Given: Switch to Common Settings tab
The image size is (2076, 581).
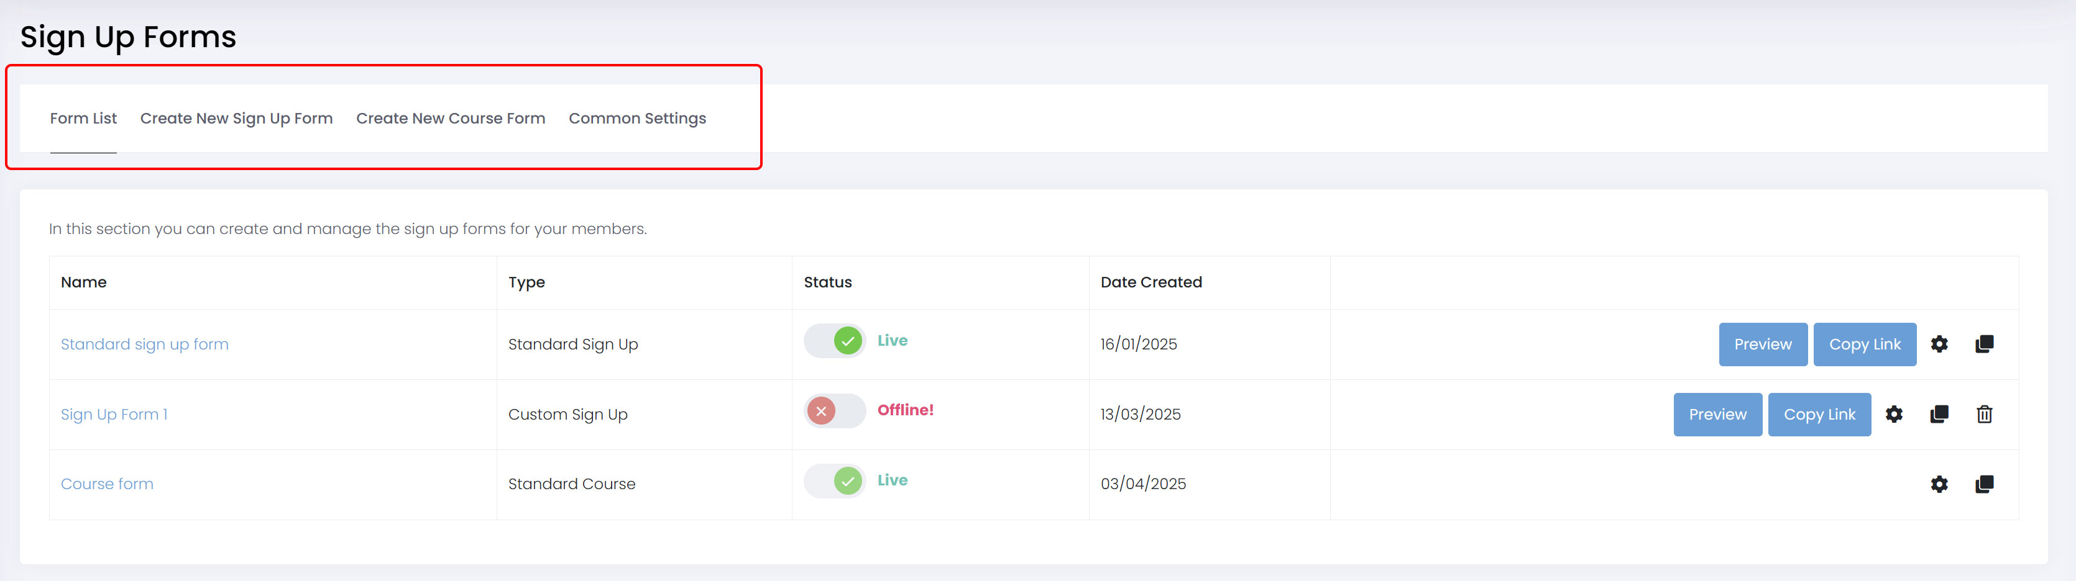Looking at the screenshot, I should pyautogui.click(x=638, y=119).
